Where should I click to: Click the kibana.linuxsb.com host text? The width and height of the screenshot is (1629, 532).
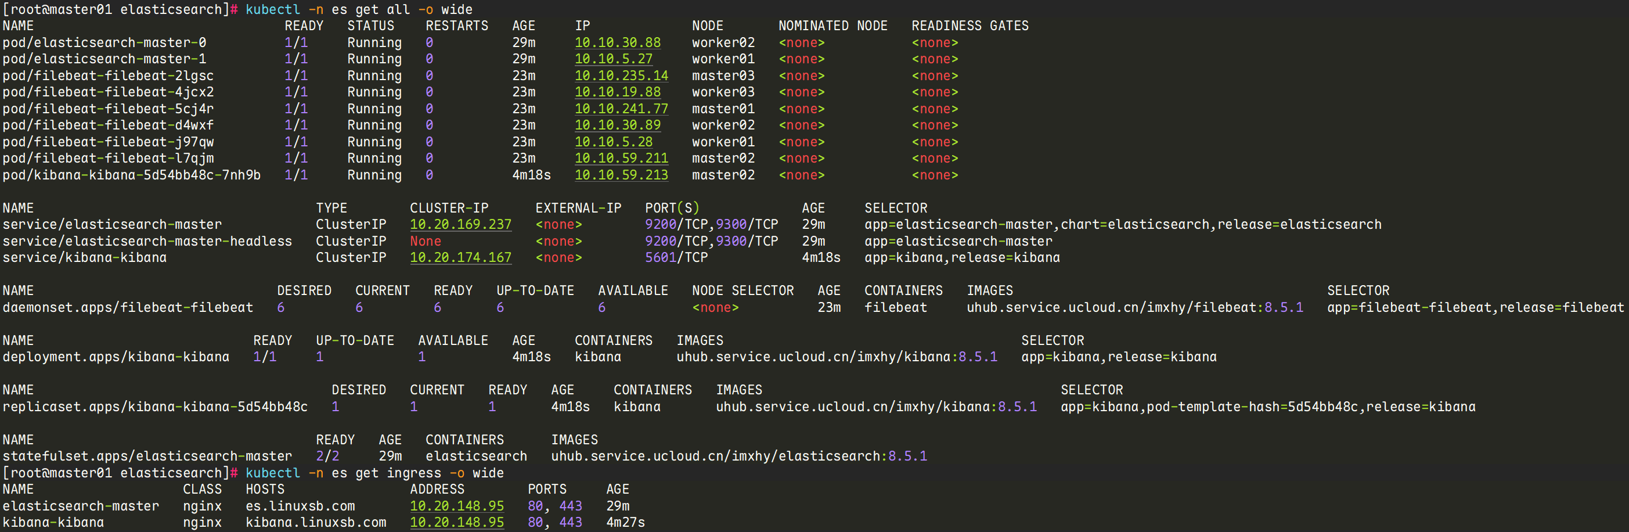coord(316,523)
